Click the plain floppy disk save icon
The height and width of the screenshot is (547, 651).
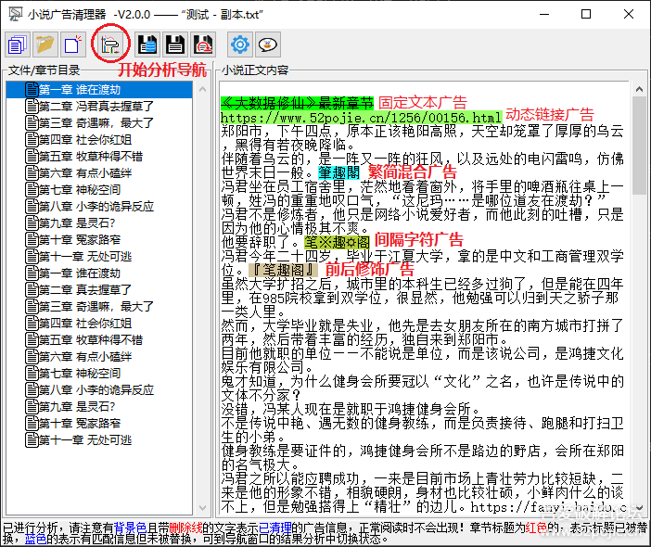coord(174,45)
